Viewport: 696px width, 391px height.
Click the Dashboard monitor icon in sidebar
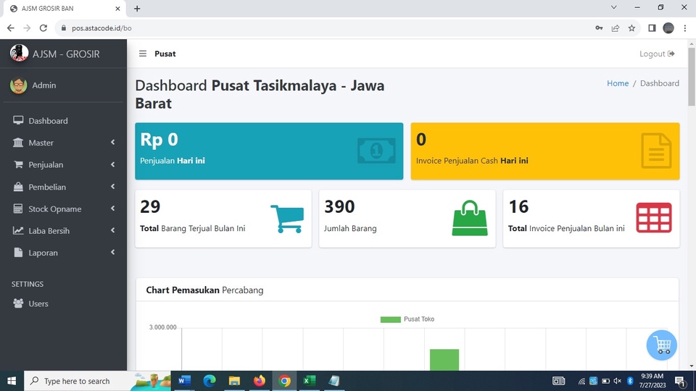click(x=18, y=120)
